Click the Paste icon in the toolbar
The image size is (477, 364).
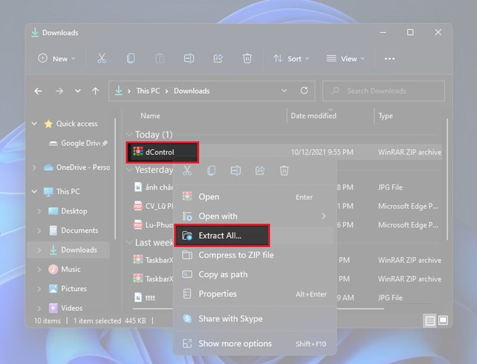point(160,58)
